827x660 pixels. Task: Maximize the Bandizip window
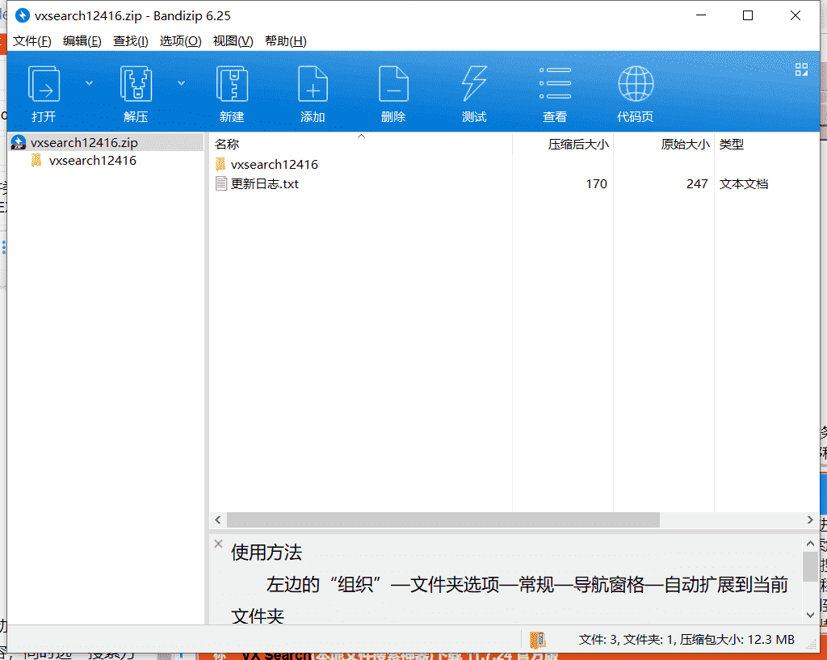(748, 15)
